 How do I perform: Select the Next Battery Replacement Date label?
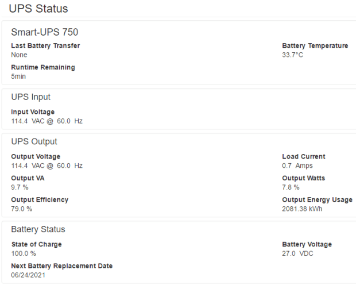click(x=62, y=266)
